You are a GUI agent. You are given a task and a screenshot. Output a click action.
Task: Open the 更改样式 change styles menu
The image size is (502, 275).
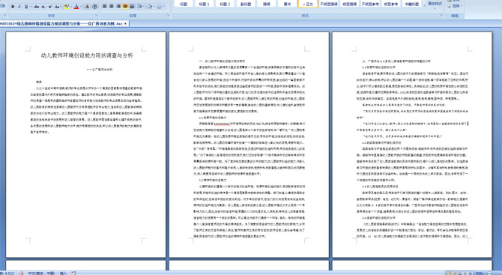point(435,4)
